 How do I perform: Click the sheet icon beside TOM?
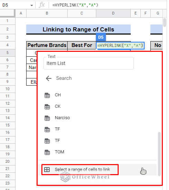(x=47, y=152)
